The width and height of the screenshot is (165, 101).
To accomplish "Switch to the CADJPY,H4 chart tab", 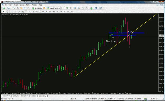I will (x=6, y=96).
